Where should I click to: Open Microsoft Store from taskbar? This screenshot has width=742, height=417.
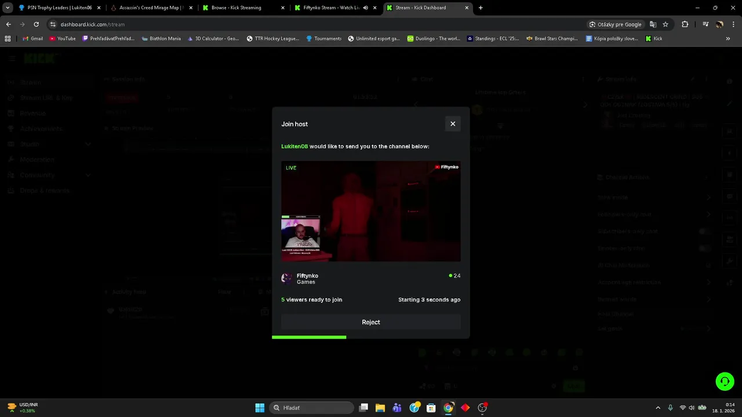click(431, 408)
